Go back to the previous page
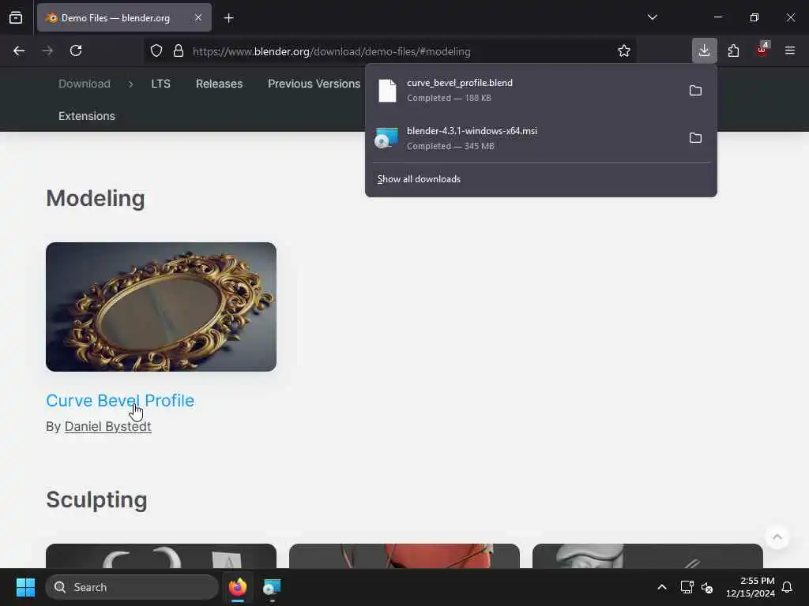Image resolution: width=809 pixels, height=606 pixels. coord(19,50)
